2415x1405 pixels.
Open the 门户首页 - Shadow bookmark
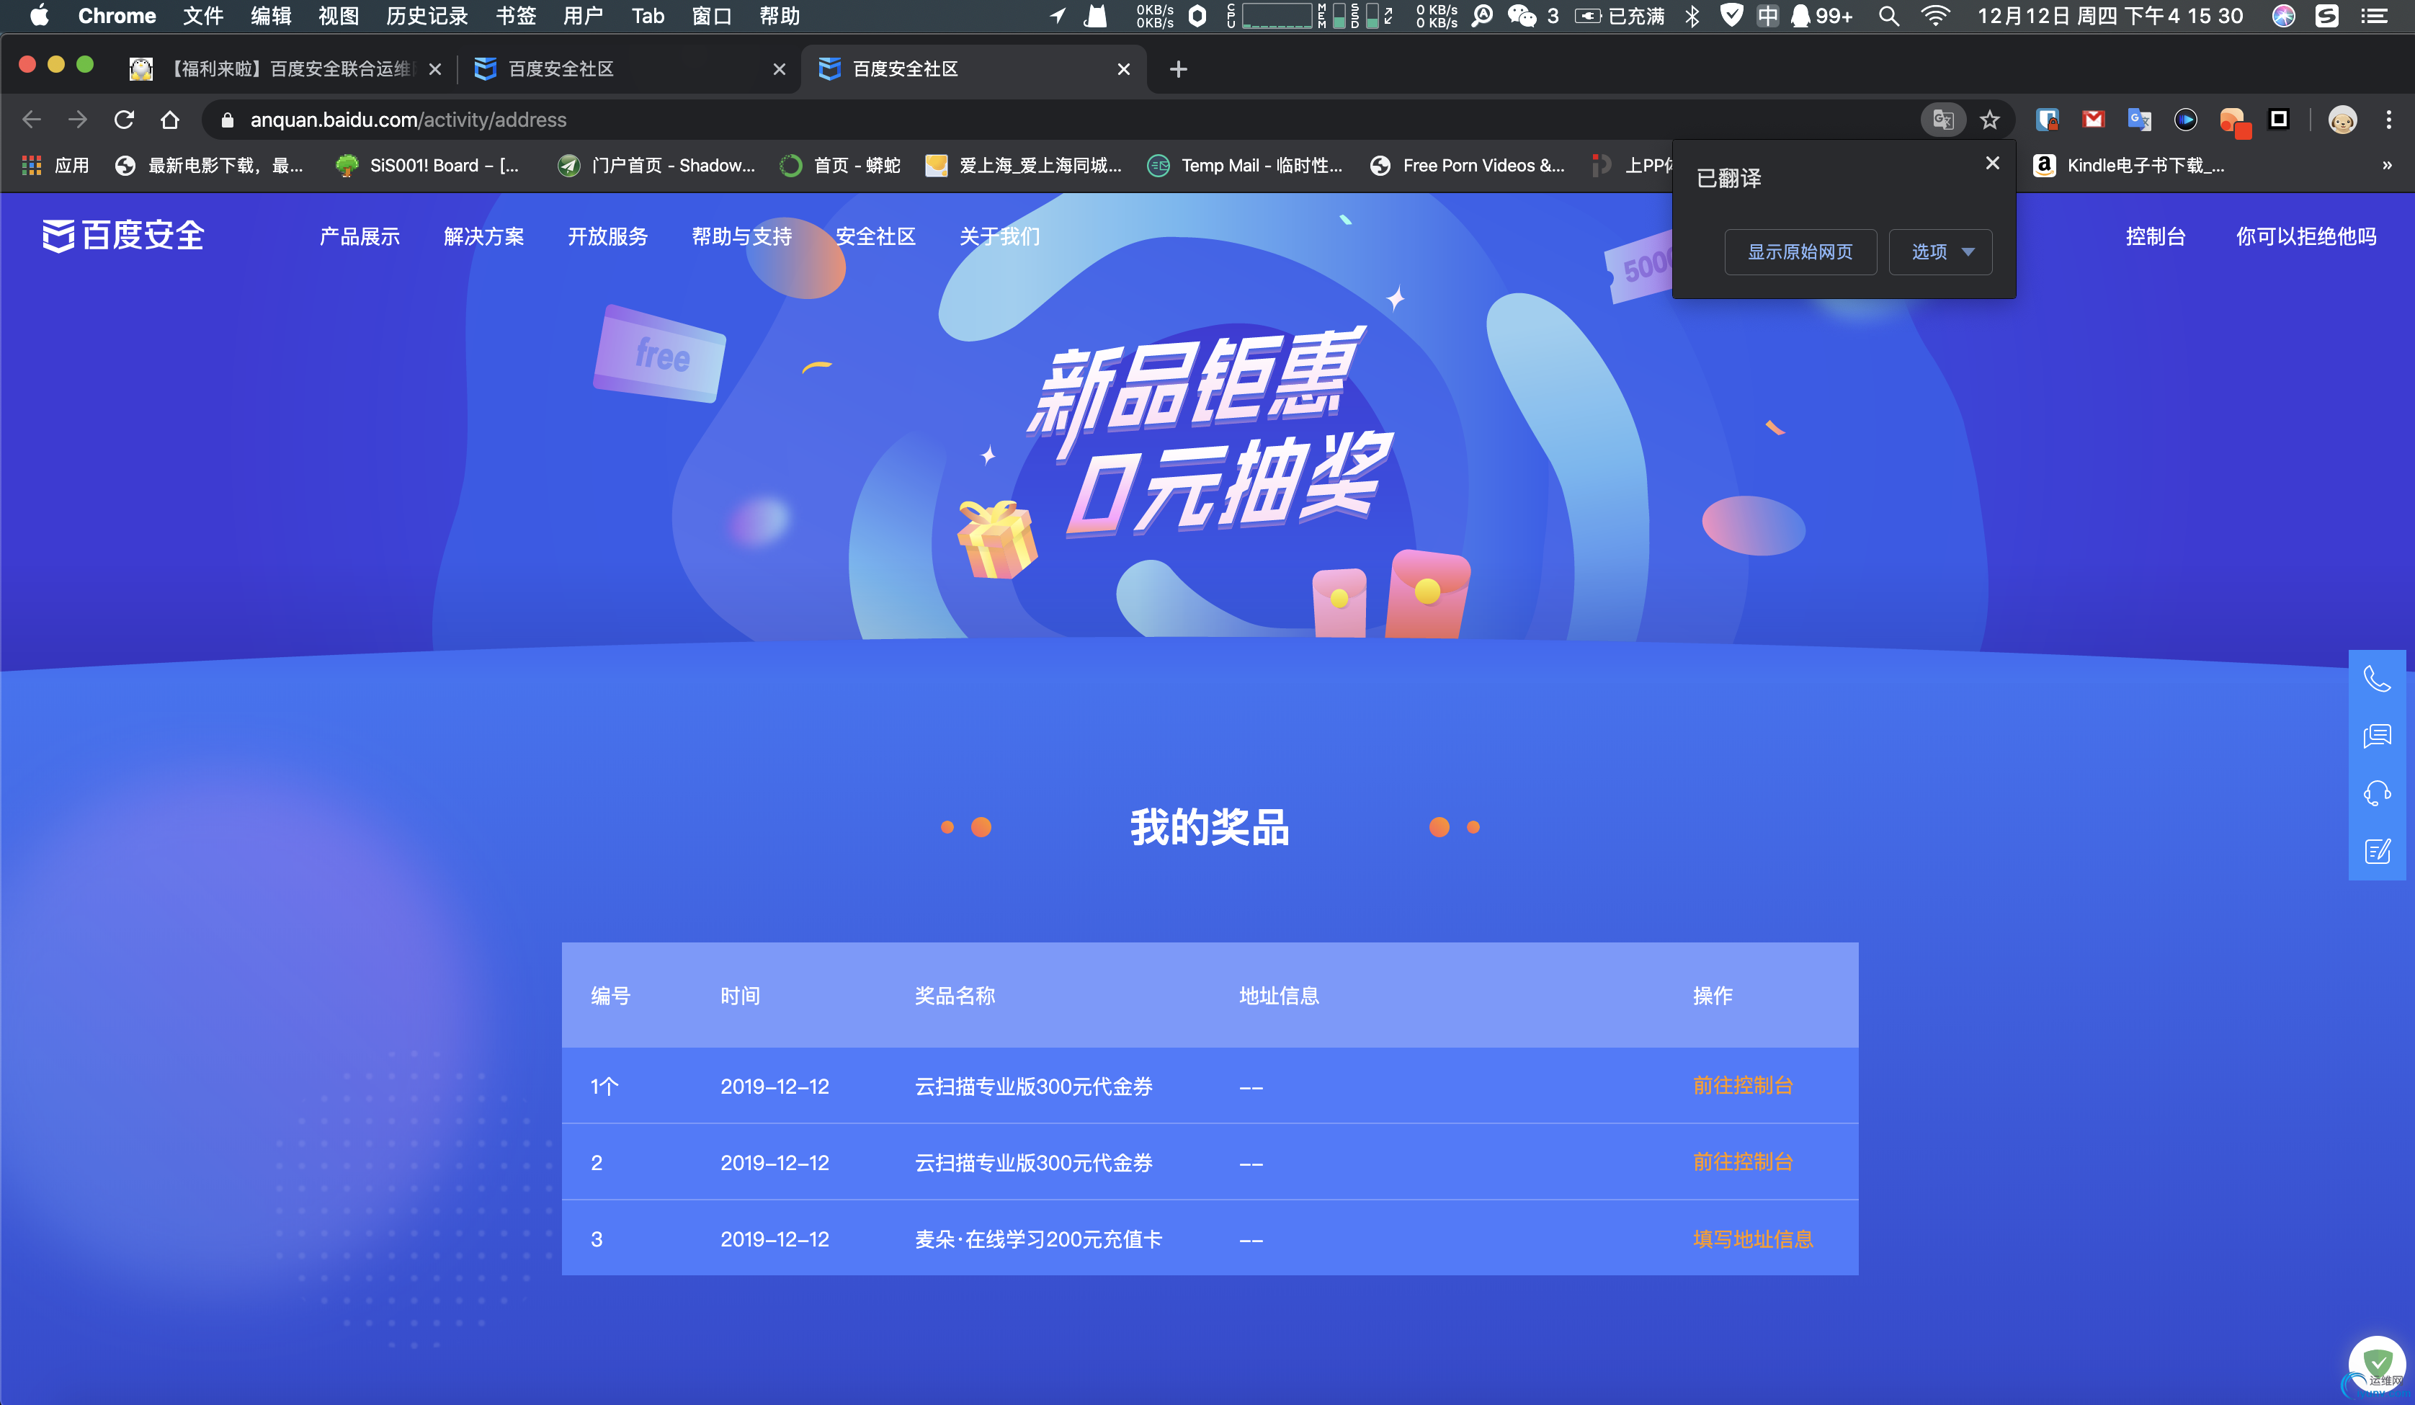(656, 166)
